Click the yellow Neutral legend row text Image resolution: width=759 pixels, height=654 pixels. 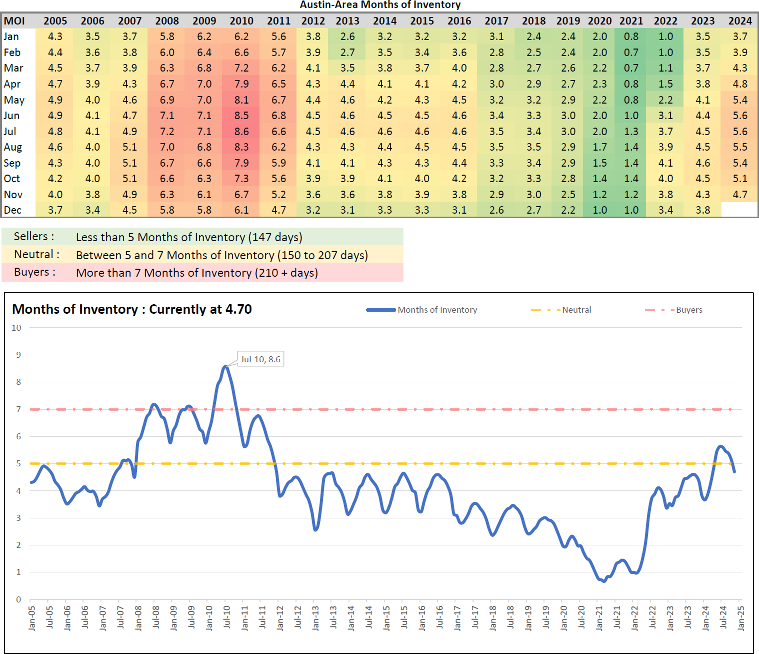tap(221, 255)
